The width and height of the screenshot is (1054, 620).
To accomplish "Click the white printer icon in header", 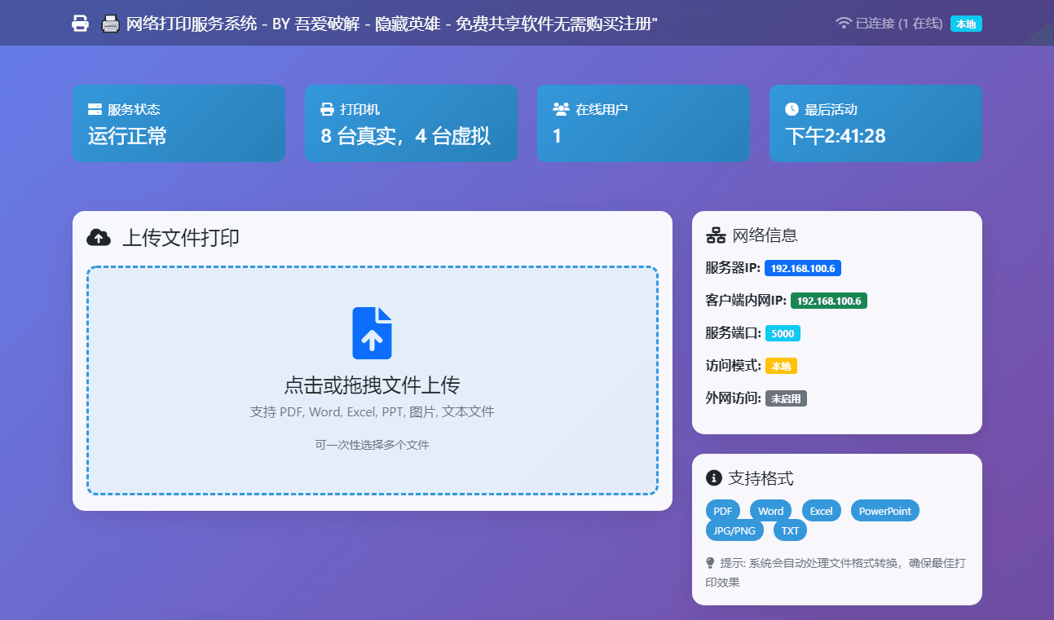I will tap(80, 24).
